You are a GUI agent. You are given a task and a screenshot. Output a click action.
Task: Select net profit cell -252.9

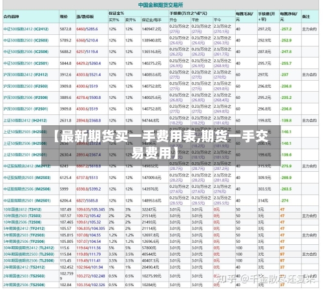[x=286, y=41]
